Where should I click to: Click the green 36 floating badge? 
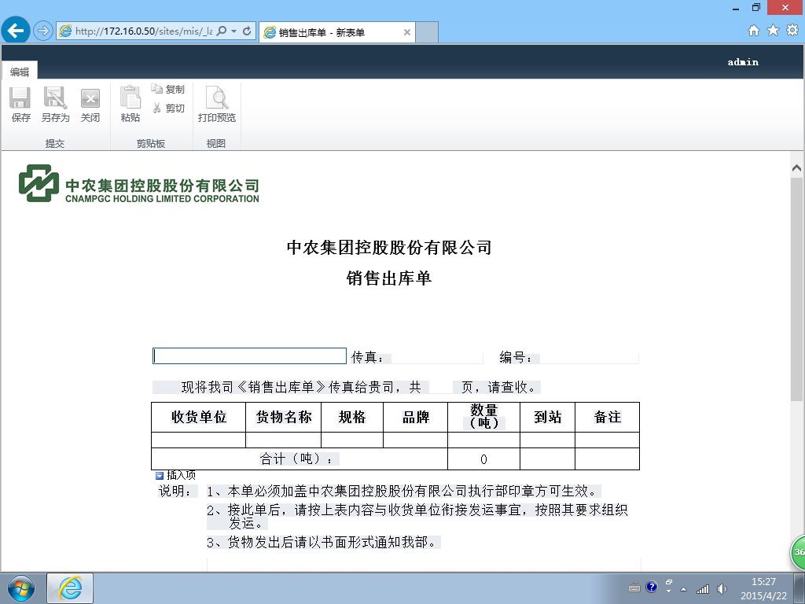tap(799, 552)
